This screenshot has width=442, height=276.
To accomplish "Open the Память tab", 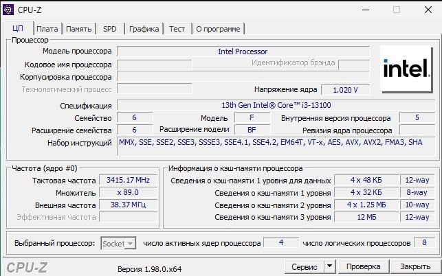I will (78, 29).
